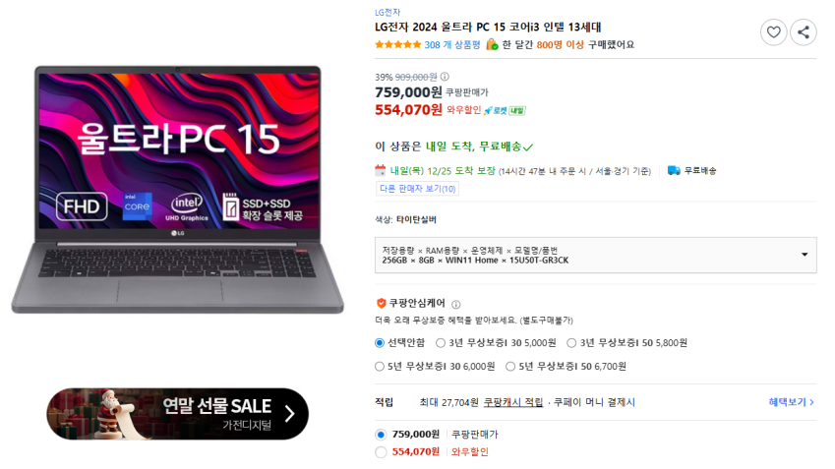This screenshot has height=469, width=835.
Task: Click the 울트라 PC 15 laptop product image
Action: pyautogui.click(x=178, y=190)
